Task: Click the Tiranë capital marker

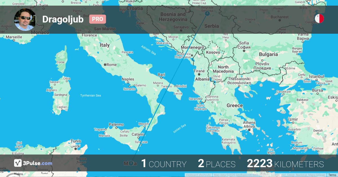Action: (x=199, y=74)
